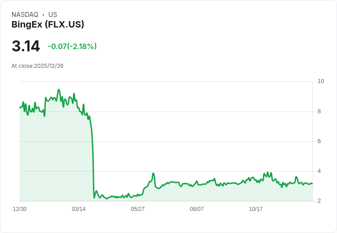Click the 03/14 date label on x-axis

pyautogui.click(x=79, y=209)
